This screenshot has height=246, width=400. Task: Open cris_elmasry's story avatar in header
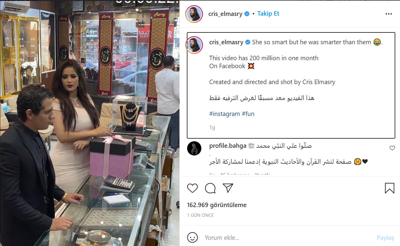194,14
